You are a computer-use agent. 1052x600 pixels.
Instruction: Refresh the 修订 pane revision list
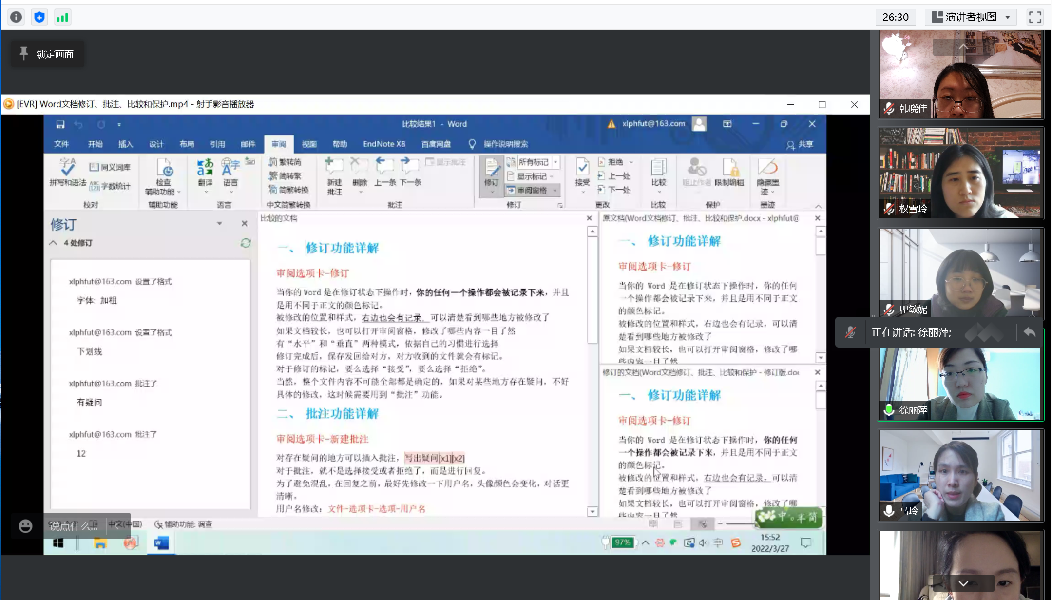[x=246, y=243]
